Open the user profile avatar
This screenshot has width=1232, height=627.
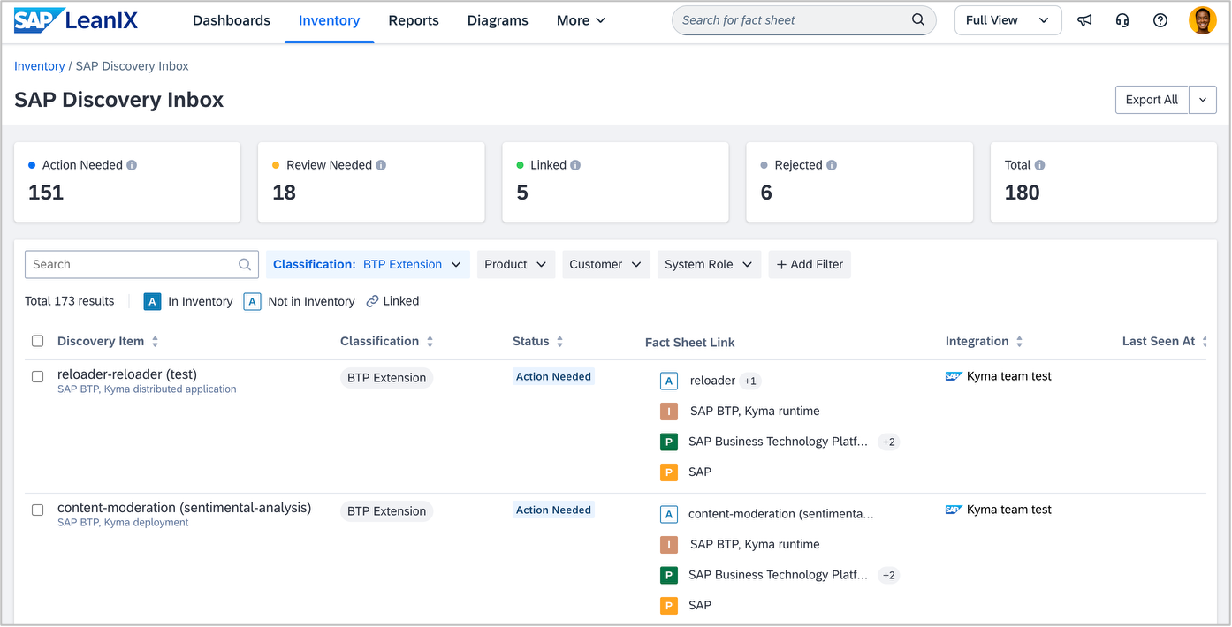point(1202,20)
